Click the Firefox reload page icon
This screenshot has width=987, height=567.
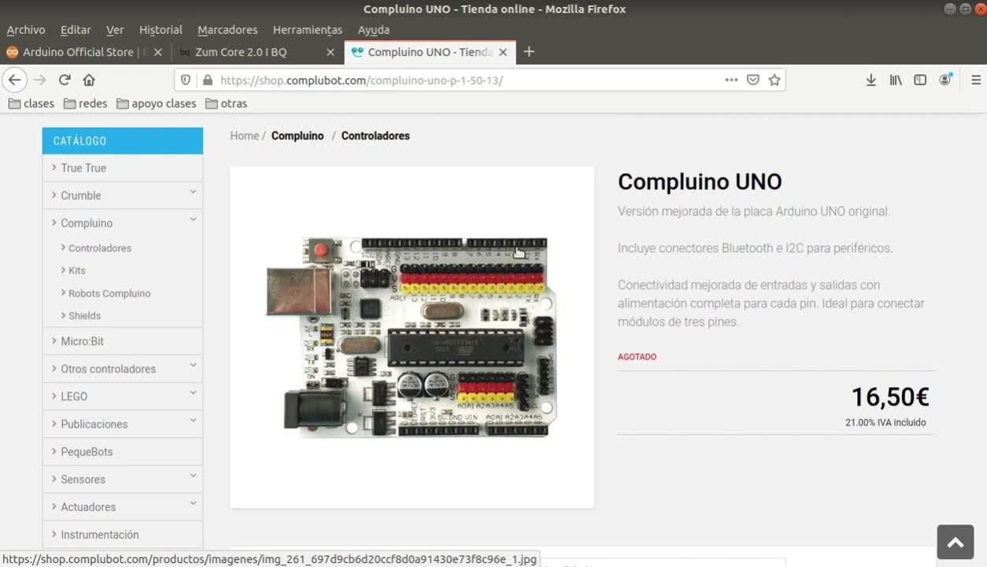point(65,80)
